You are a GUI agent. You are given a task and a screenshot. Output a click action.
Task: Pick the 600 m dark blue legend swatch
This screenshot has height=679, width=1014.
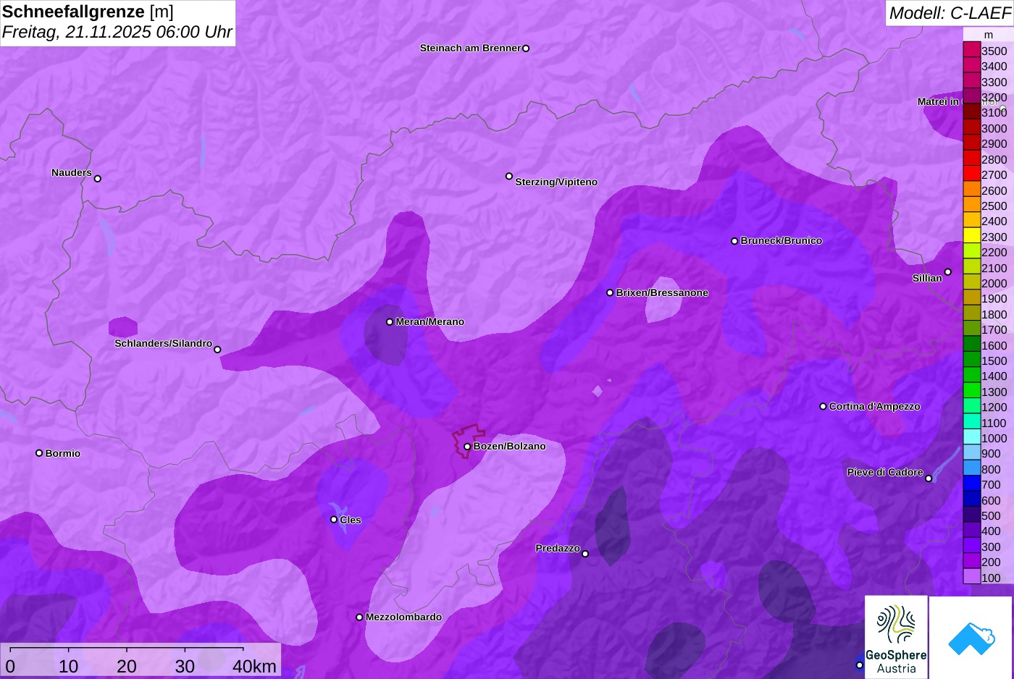(971, 499)
